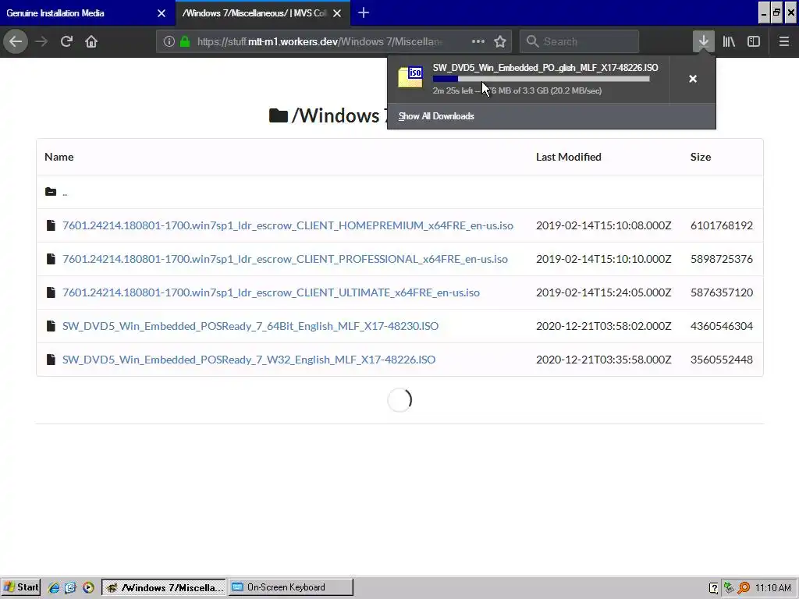Reload the current page
The width and height of the screenshot is (799, 599).
tap(66, 41)
